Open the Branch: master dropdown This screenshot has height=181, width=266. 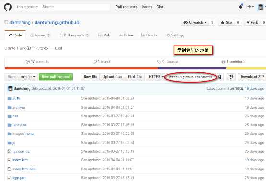click(x=21, y=77)
